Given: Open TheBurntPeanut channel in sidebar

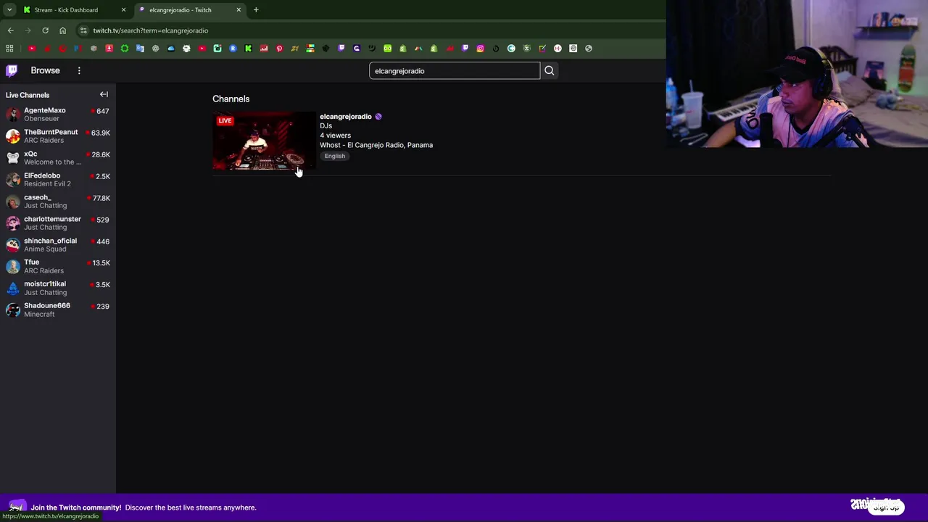Looking at the screenshot, I should pyautogui.click(x=58, y=136).
